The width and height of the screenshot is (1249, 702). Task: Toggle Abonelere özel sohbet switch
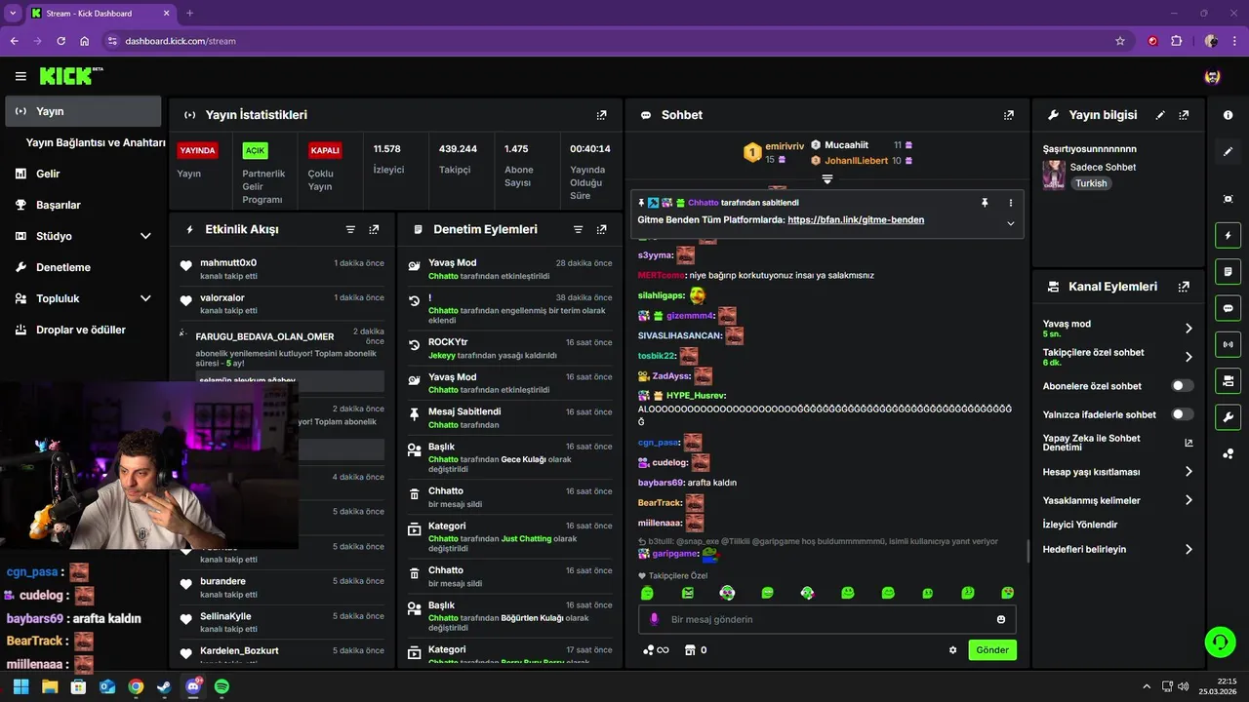(1182, 386)
